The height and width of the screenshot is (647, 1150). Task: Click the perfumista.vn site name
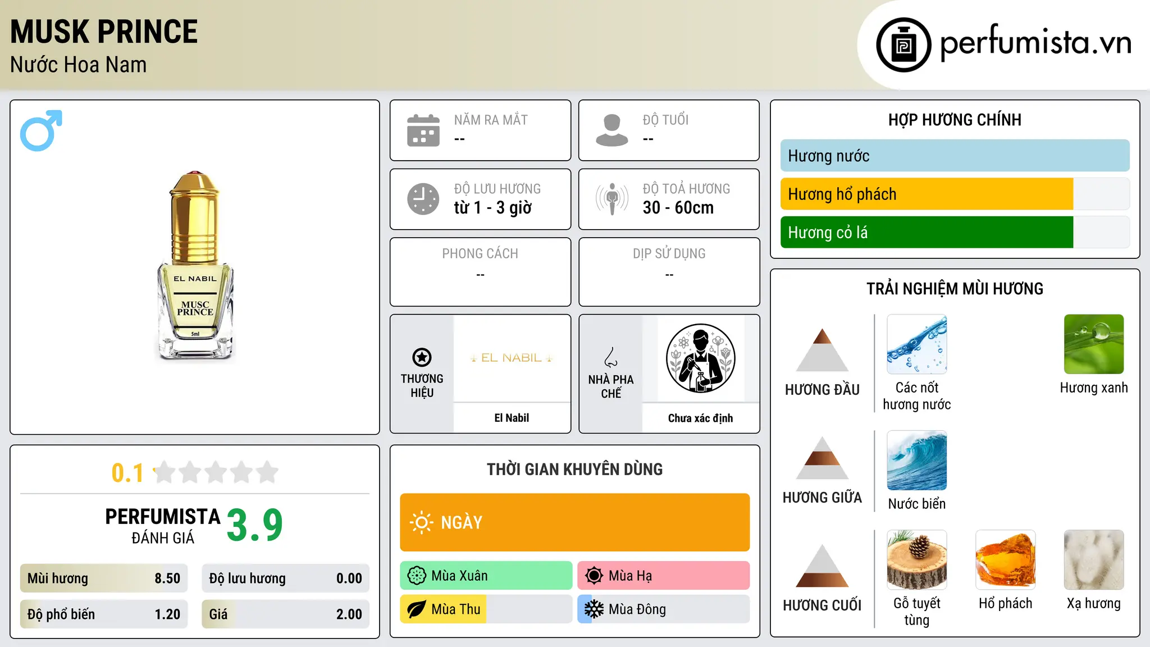coord(1035,43)
